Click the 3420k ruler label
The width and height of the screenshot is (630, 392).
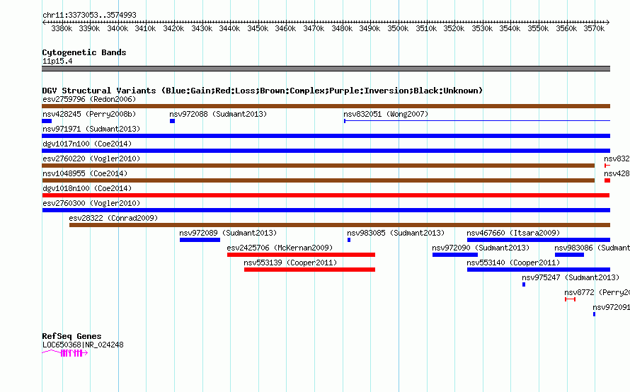click(x=173, y=28)
